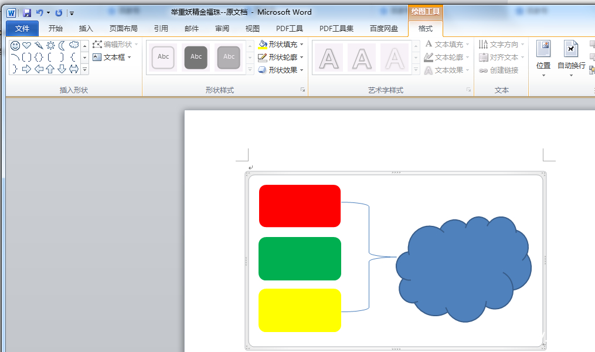Select the heart shape tool
This screenshot has height=352, width=595.
[26, 45]
